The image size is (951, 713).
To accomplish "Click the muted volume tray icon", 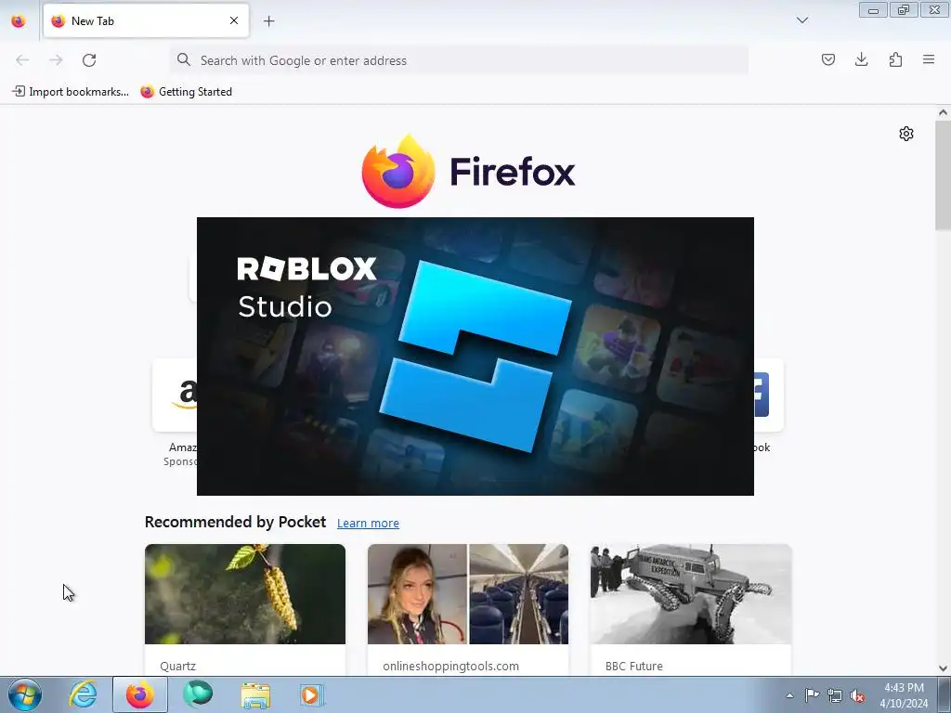I will [x=857, y=695].
